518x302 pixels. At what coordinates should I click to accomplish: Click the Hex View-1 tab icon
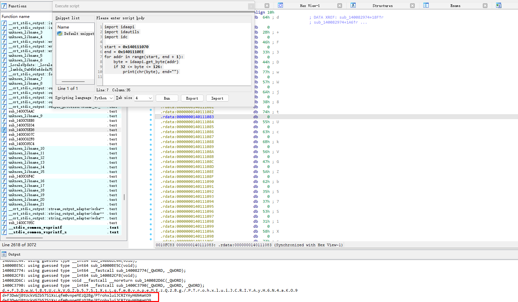pos(281,5)
